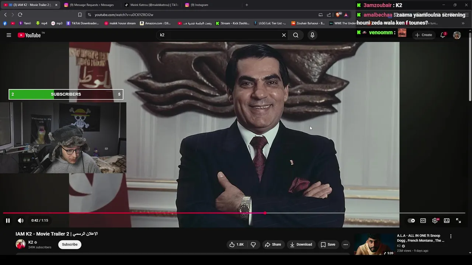The width and height of the screenshot is (472, 265).
Task: Open options for the A.L.A suggested video
Action: (451, 236)
